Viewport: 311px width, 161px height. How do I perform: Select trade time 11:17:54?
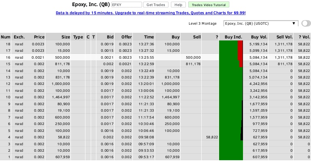146,117
